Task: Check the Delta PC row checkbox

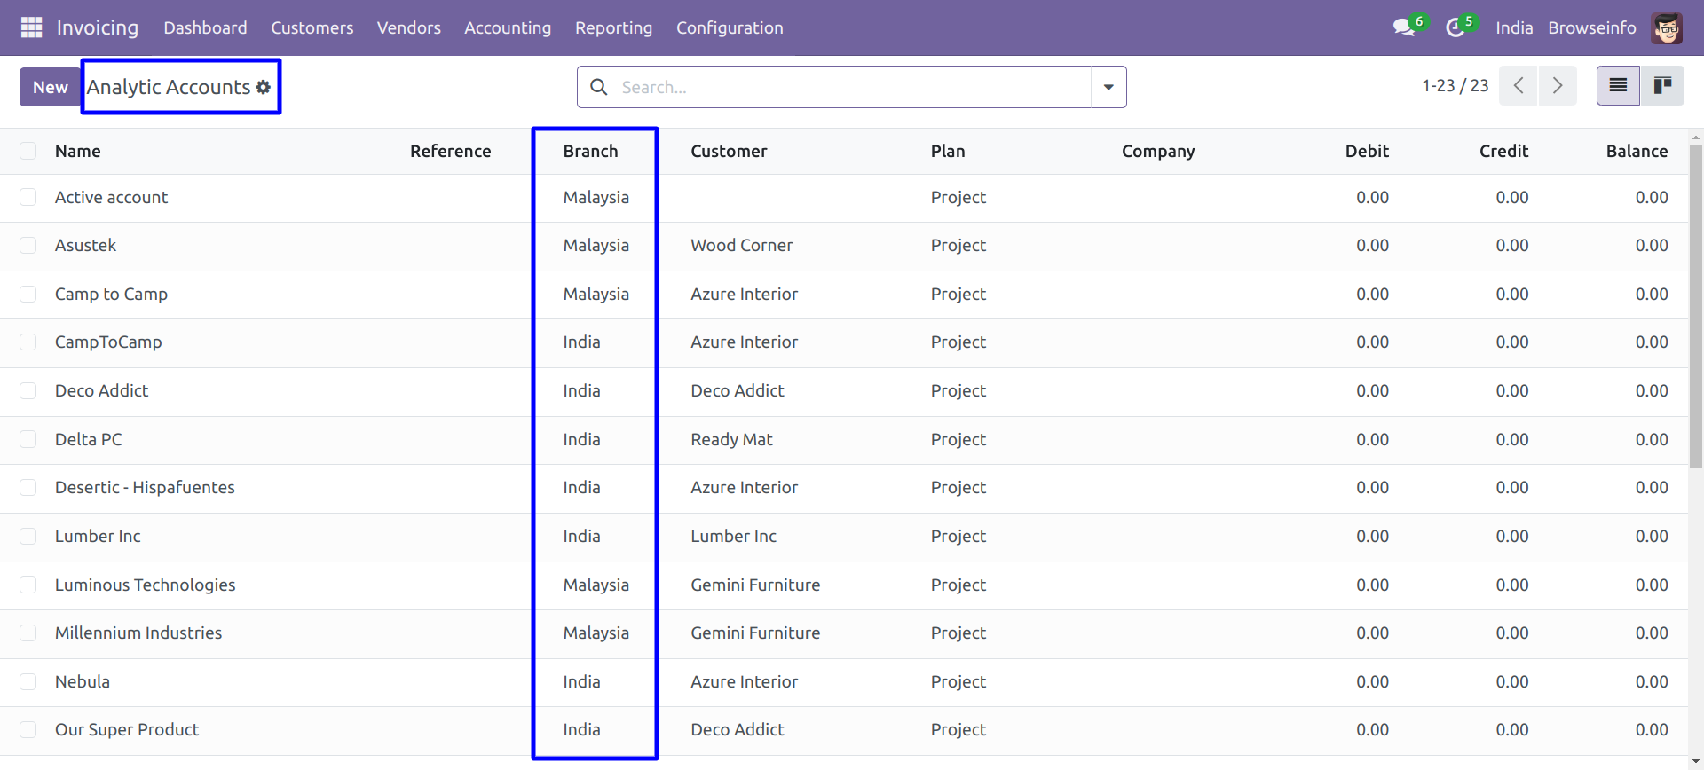Action: tap(28, 439)
